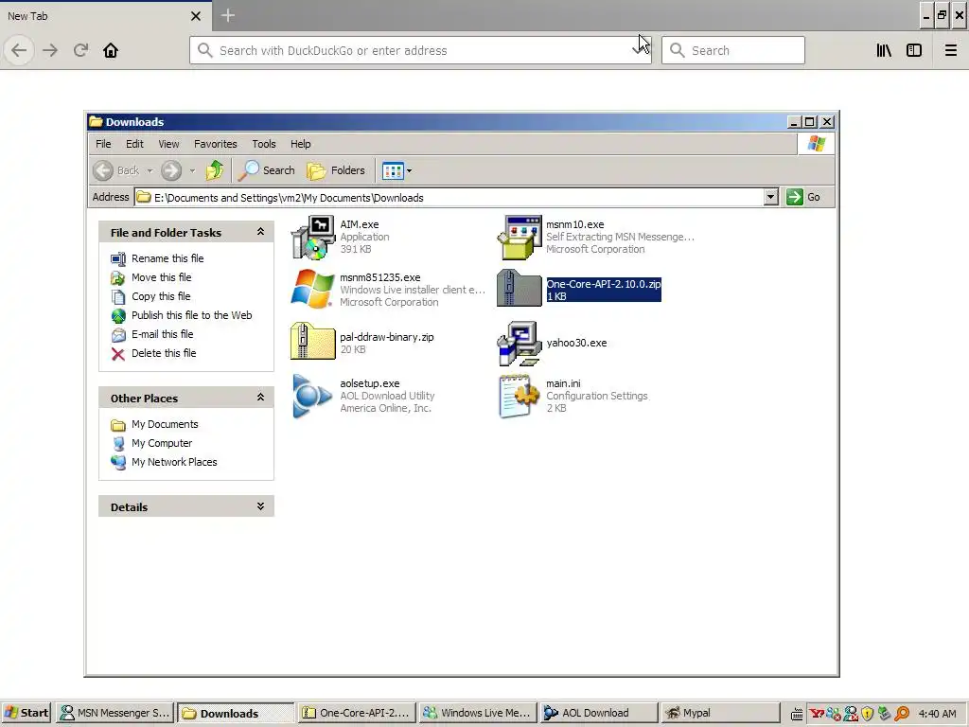
Task: Open the Help menu
Action: 301,144
